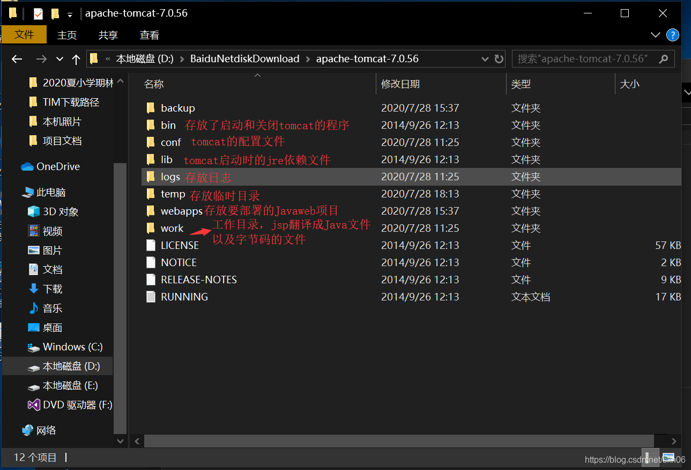Screen dimensions: 691x470
Task: Switch to the 共享 ribbon tab
Action: 108,35
